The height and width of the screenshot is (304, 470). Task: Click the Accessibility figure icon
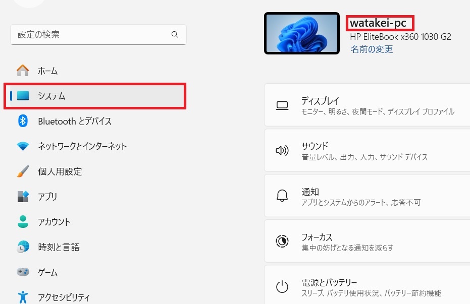[x=23, y=297]
